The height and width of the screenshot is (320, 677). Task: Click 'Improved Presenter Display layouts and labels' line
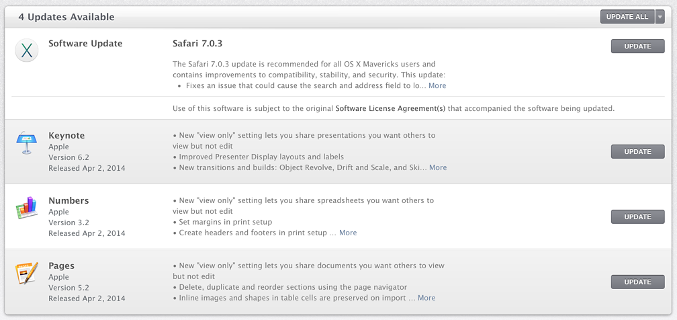(x=258, y=157)
